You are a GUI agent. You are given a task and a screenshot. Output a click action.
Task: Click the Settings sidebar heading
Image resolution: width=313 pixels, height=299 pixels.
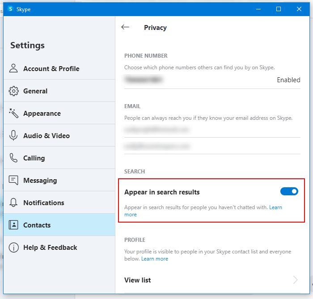tap(27, 45)
